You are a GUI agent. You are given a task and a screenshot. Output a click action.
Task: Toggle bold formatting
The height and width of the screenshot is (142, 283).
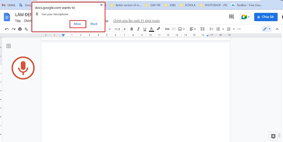[x=132, y=29]
